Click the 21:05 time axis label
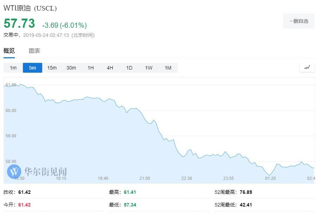The image size is (316, 216). [x=145, y=178]
